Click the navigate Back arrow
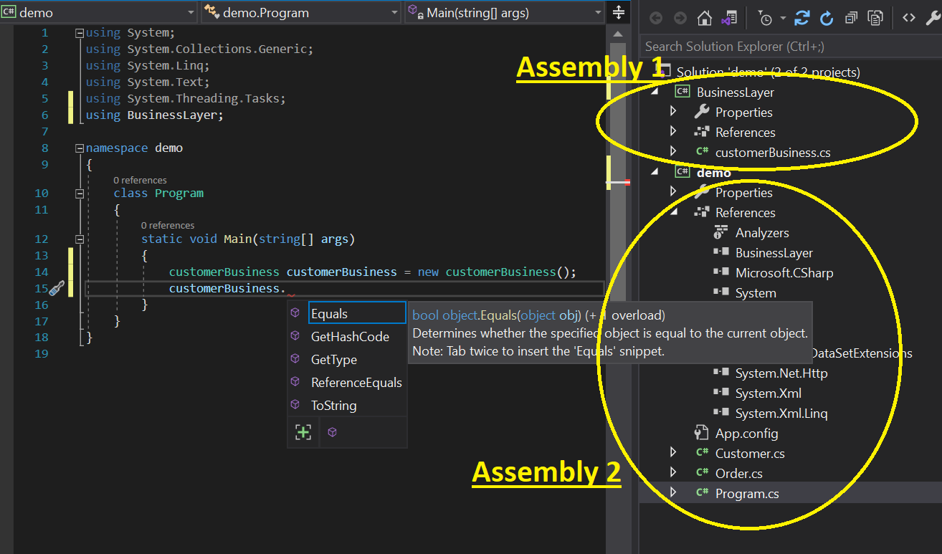942x554 pixels. [655, 18]
